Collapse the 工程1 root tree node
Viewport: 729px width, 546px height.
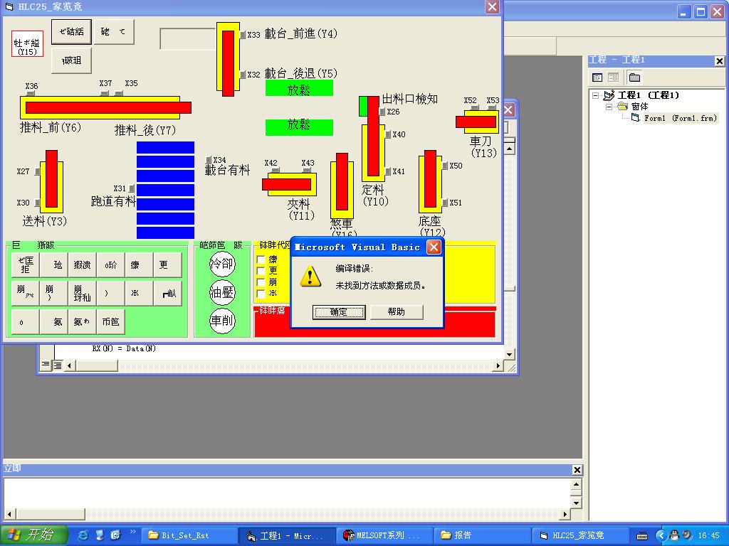(x=596, y=95)
